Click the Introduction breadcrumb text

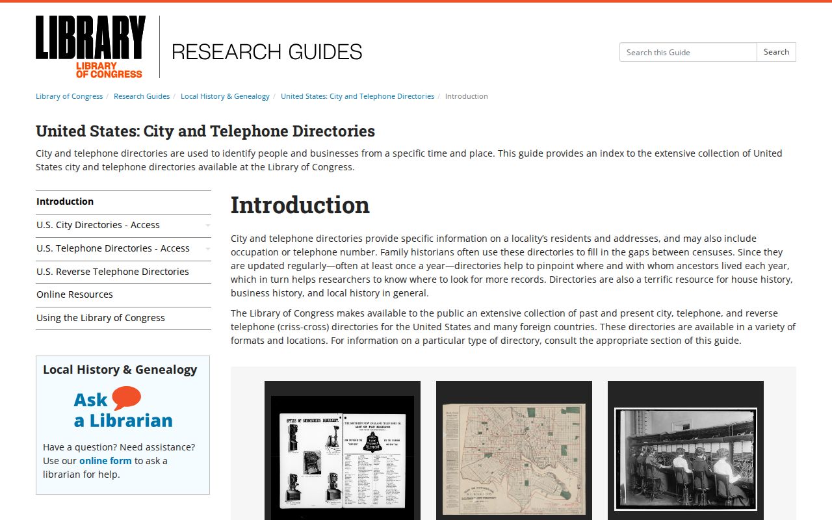tap(467, 96)
